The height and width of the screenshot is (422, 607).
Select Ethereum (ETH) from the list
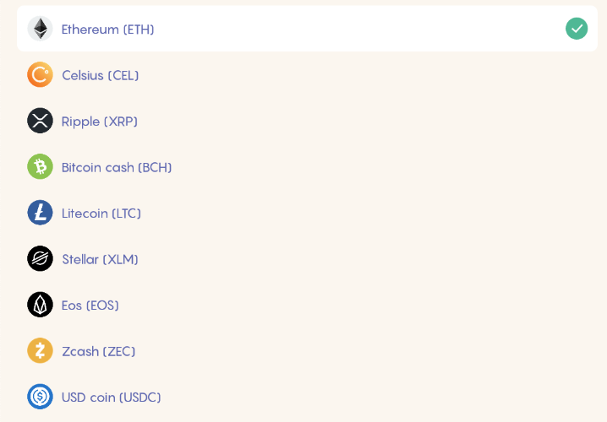click(107, 30)
